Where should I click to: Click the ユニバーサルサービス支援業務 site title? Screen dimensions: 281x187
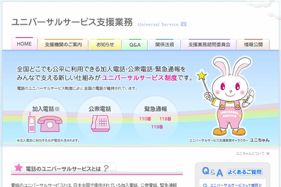click(72, 22)
